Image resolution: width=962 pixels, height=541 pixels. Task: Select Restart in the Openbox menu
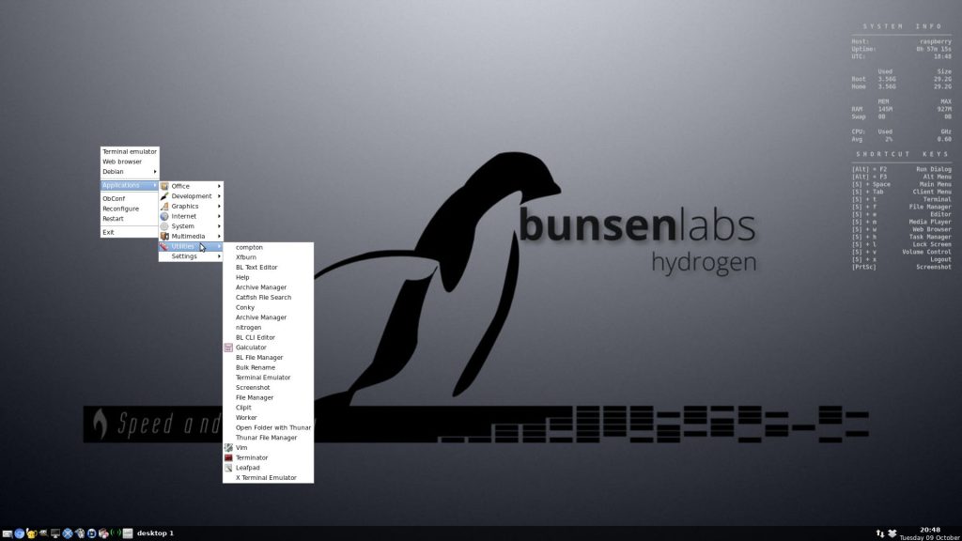tap(130, 218)
